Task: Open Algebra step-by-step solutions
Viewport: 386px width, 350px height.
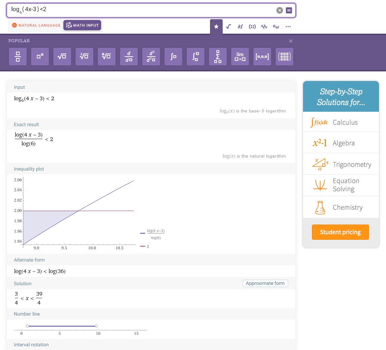Action: (x=341, y=143)
